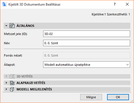Click the Kijelölve:1 Szerkeszthető: 1 status text
Image resolution: width=134 pixels, height=103 pixels.
(x=111, y=14)
